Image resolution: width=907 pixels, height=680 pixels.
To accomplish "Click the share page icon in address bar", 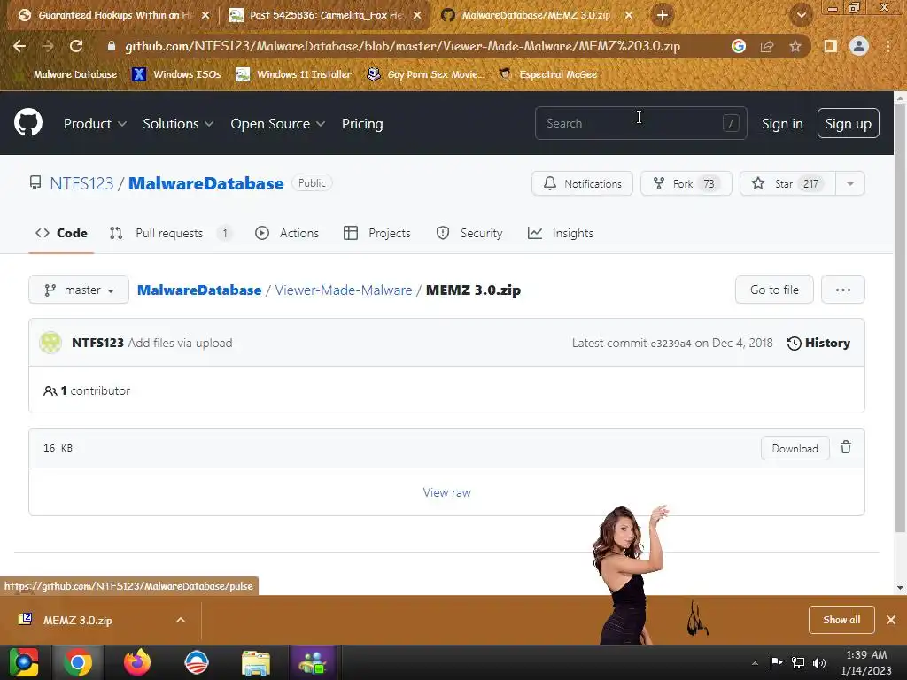I will 767,46.
